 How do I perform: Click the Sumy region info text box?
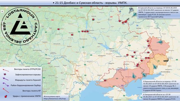(x=159, y=12)
